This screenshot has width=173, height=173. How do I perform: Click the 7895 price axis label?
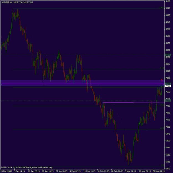168,78
